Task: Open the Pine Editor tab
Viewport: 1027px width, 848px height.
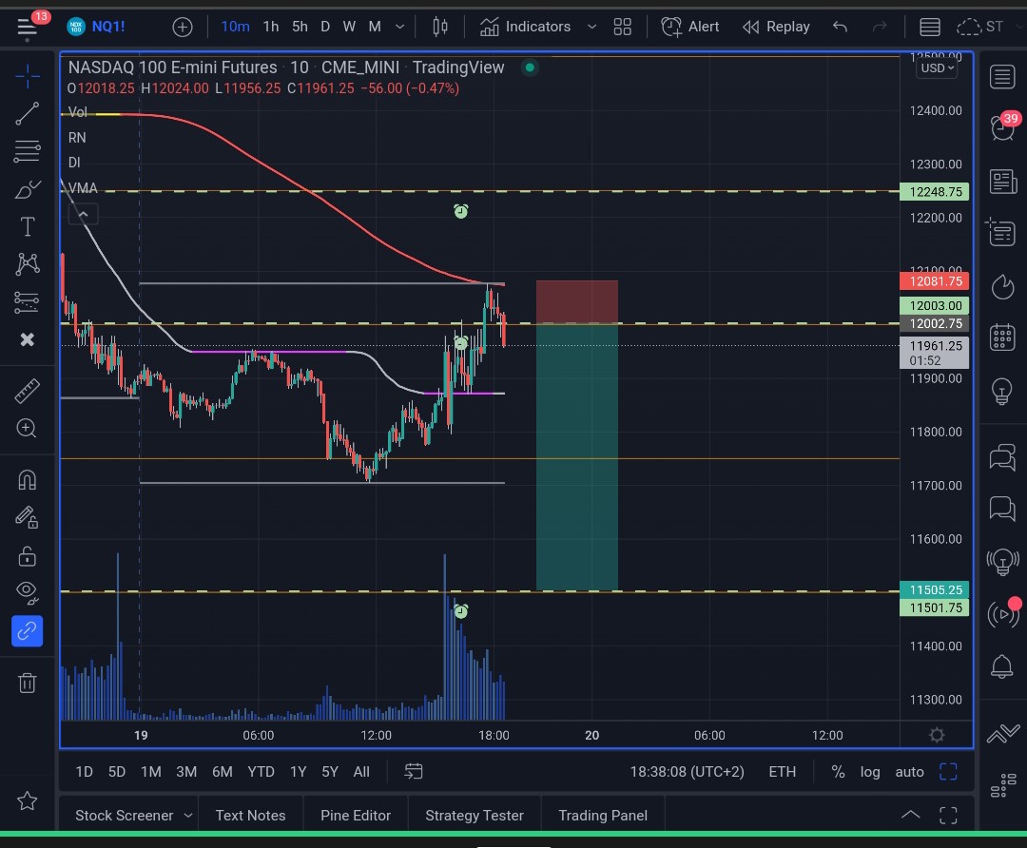Action: [356, 816]
